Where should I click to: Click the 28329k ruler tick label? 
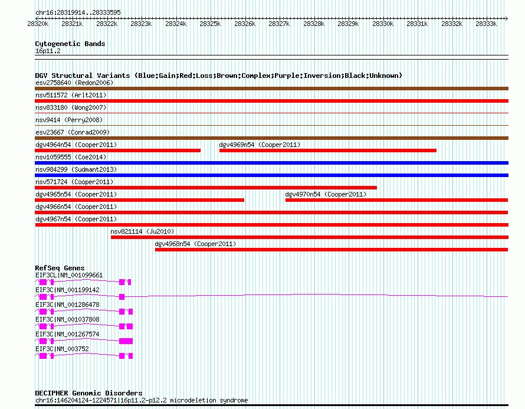(348, 24)
